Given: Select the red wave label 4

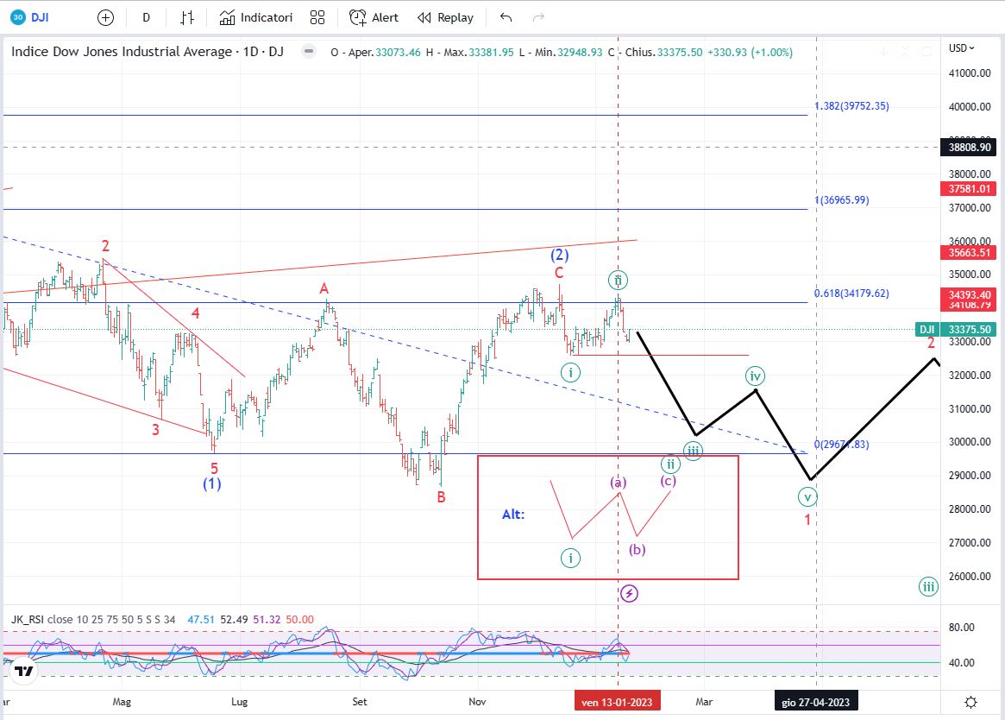Looking at the screenshot, I should click(x=196, y=313).
